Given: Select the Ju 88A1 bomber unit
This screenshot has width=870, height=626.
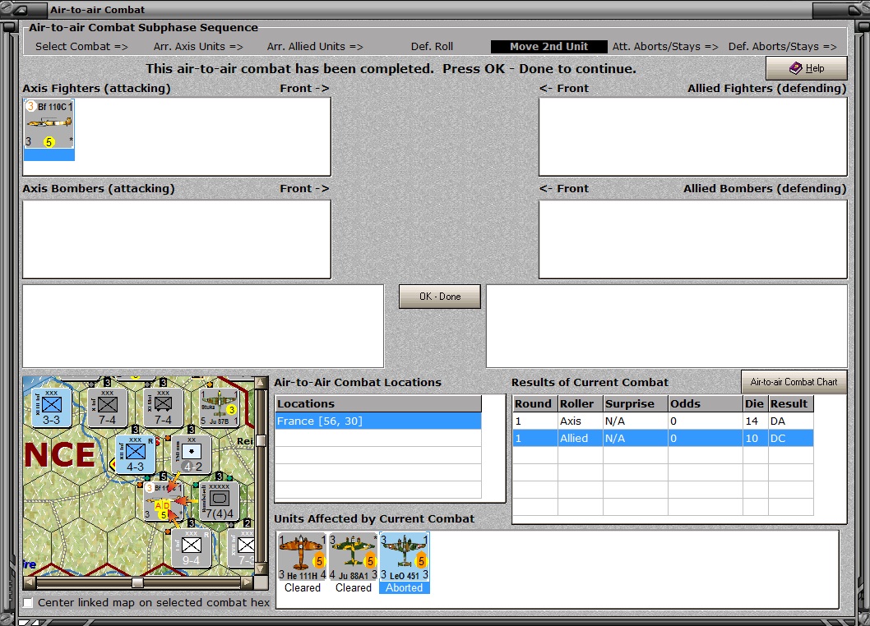Looking at the screenshot, I should [354, 557].
